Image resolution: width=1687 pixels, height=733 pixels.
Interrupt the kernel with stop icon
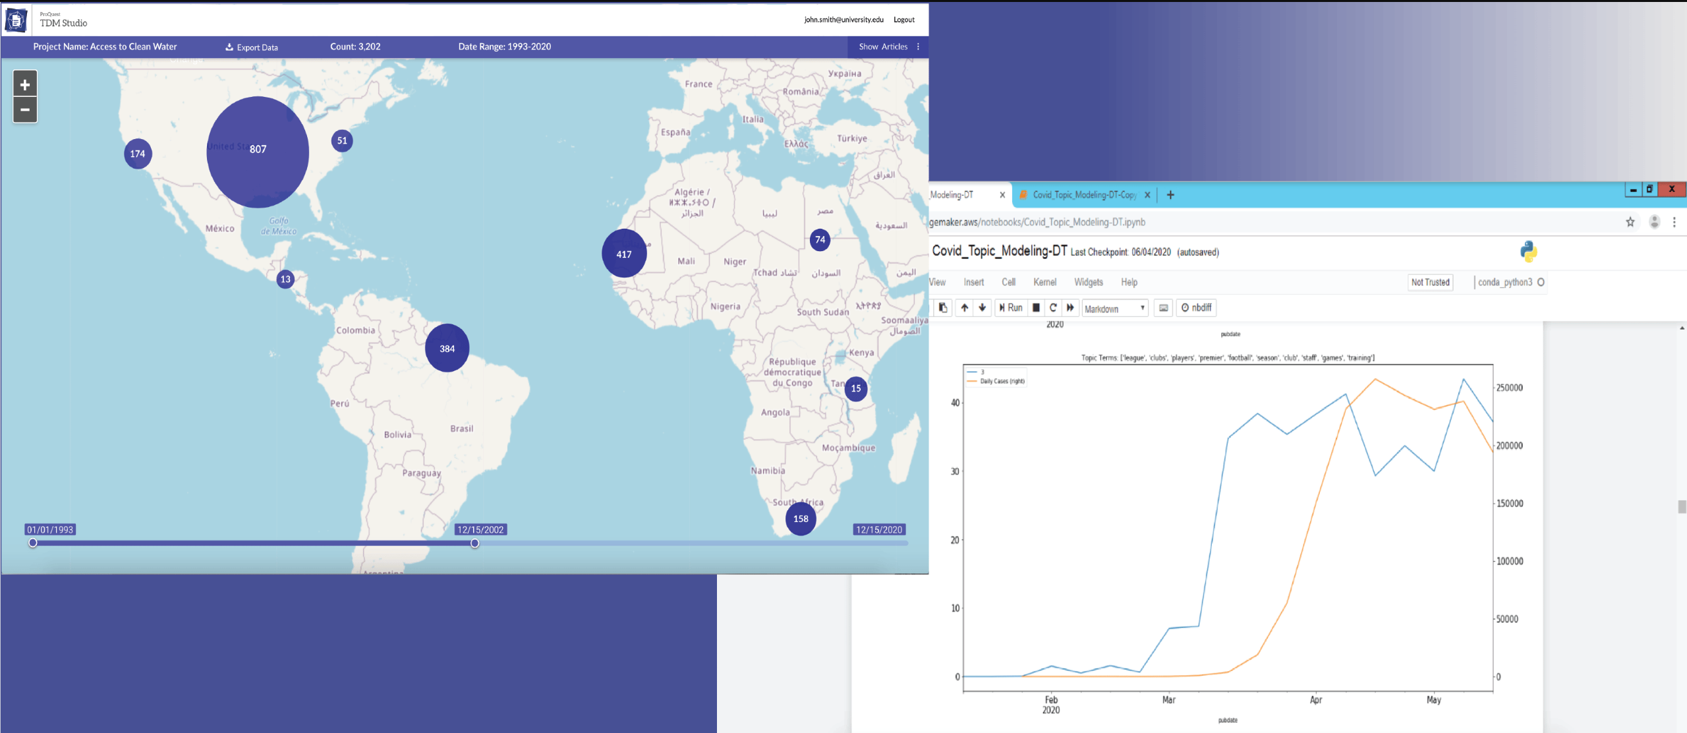click(x=1036, y=308)
